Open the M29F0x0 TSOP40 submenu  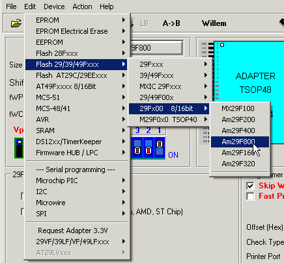tap(169, 119)
